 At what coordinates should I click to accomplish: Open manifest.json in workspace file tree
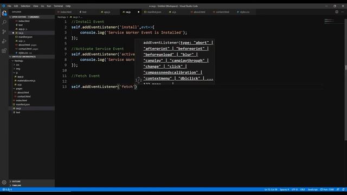click(23, 105)
